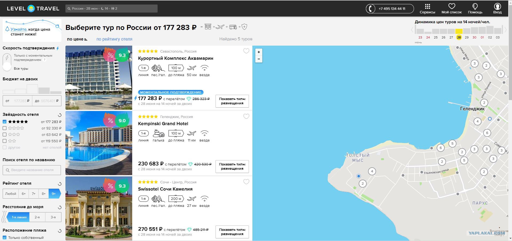Image resolution: width=512 pixels, height=241 pixels.
Task: Click the Узнайте price alert link
Action: [18, 29]
